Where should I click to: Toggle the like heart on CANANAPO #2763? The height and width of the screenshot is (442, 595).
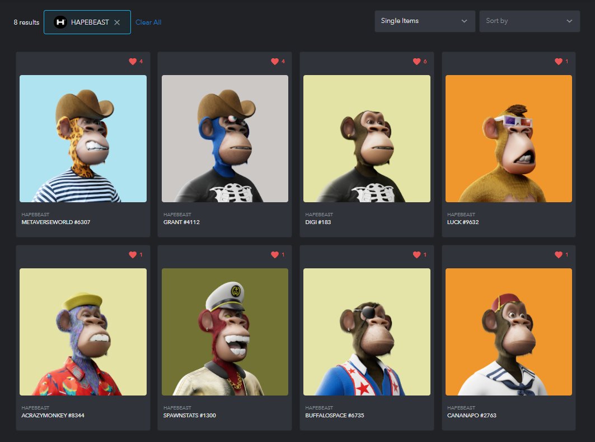tap(559, 255)
